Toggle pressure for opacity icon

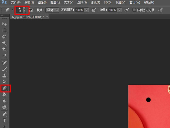(94, 10)
